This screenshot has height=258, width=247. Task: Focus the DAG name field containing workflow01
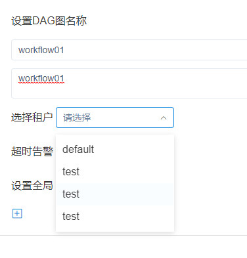point(129,50)
